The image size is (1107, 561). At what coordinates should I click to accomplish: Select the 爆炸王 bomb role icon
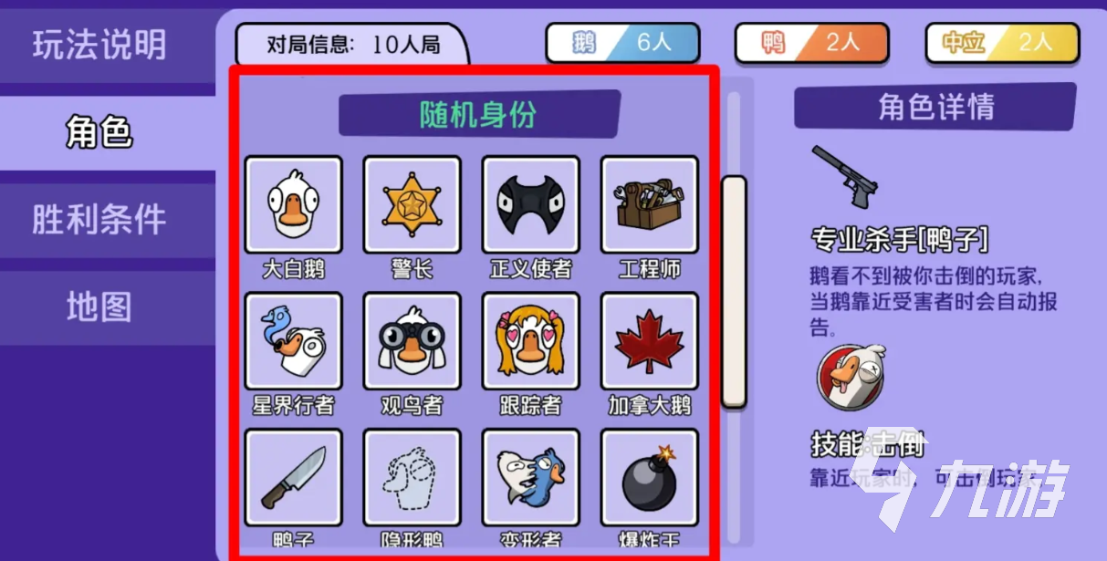pos(649,478)
